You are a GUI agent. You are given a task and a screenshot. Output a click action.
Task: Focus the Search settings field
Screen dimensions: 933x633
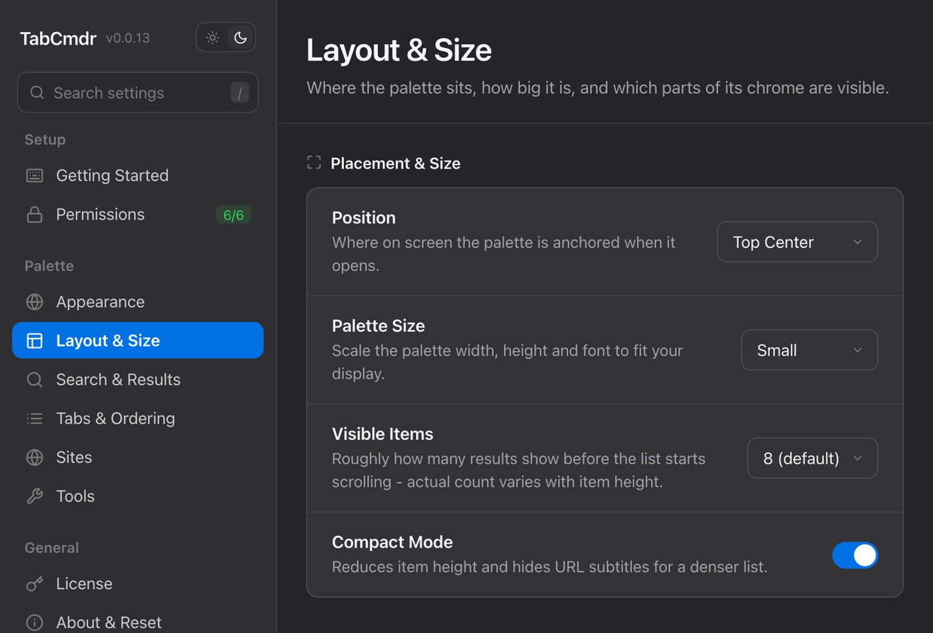[x=138, y=93]
